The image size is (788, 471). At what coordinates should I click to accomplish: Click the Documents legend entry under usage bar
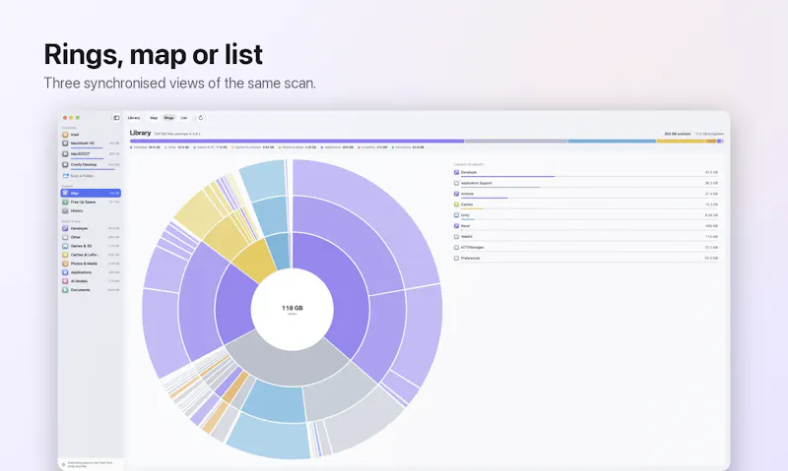point(408,147)
